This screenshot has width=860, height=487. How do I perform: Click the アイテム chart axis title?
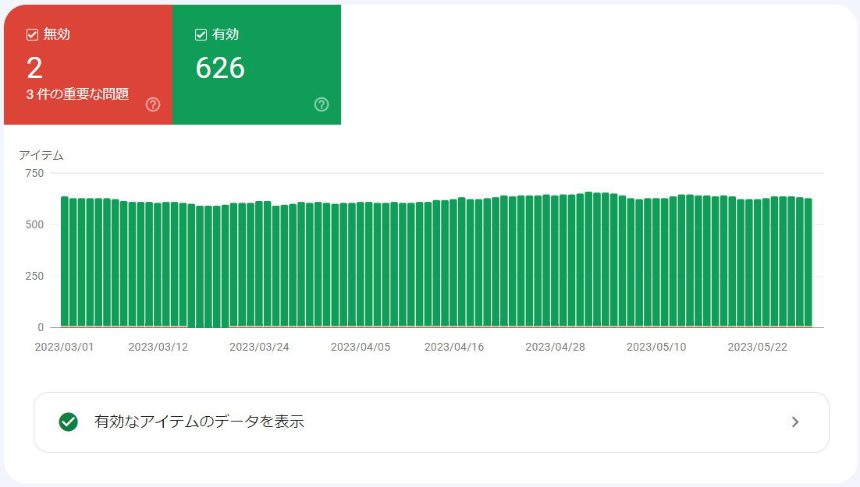pyautogui.click(x=41, y=155)
